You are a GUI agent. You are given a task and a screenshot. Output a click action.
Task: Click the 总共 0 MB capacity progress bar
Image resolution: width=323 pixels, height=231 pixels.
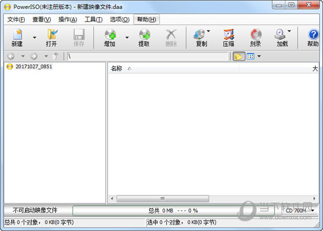coord(173,211)
